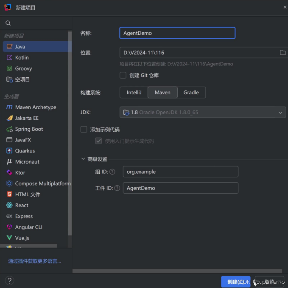The width and height of the screenshot is (288, 288).
Task: Select Spring Boot generator label
Action: (x=29, y=129)
